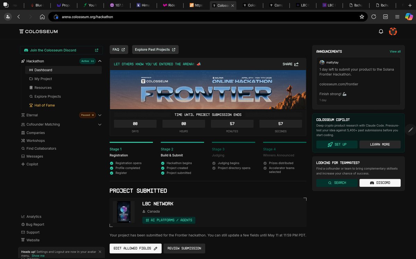The height and width of the screenshot is (259, 416).
Task: Click the Workshops icon in sidebar
Action: tap(23, 141)
